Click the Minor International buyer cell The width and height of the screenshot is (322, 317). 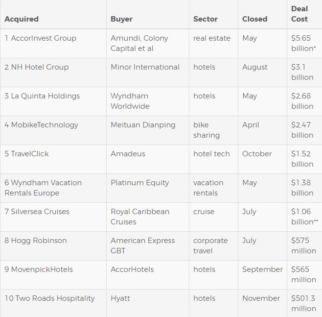pos(145,67)
